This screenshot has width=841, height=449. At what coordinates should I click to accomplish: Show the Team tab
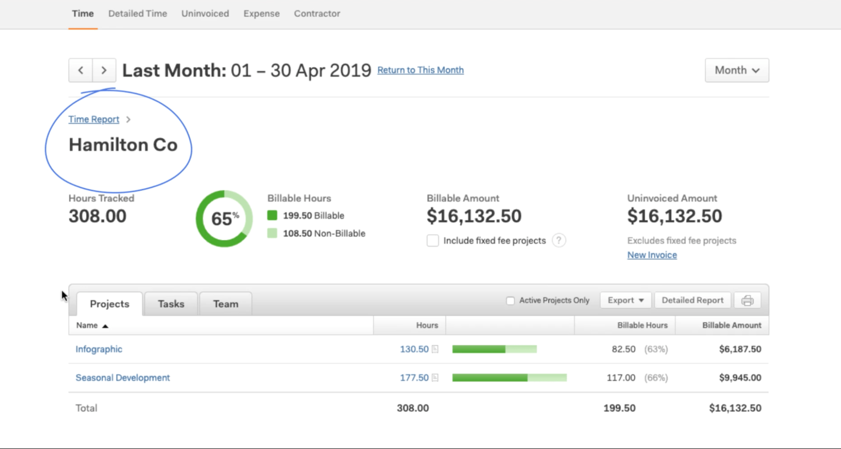(x=226, y=304)
